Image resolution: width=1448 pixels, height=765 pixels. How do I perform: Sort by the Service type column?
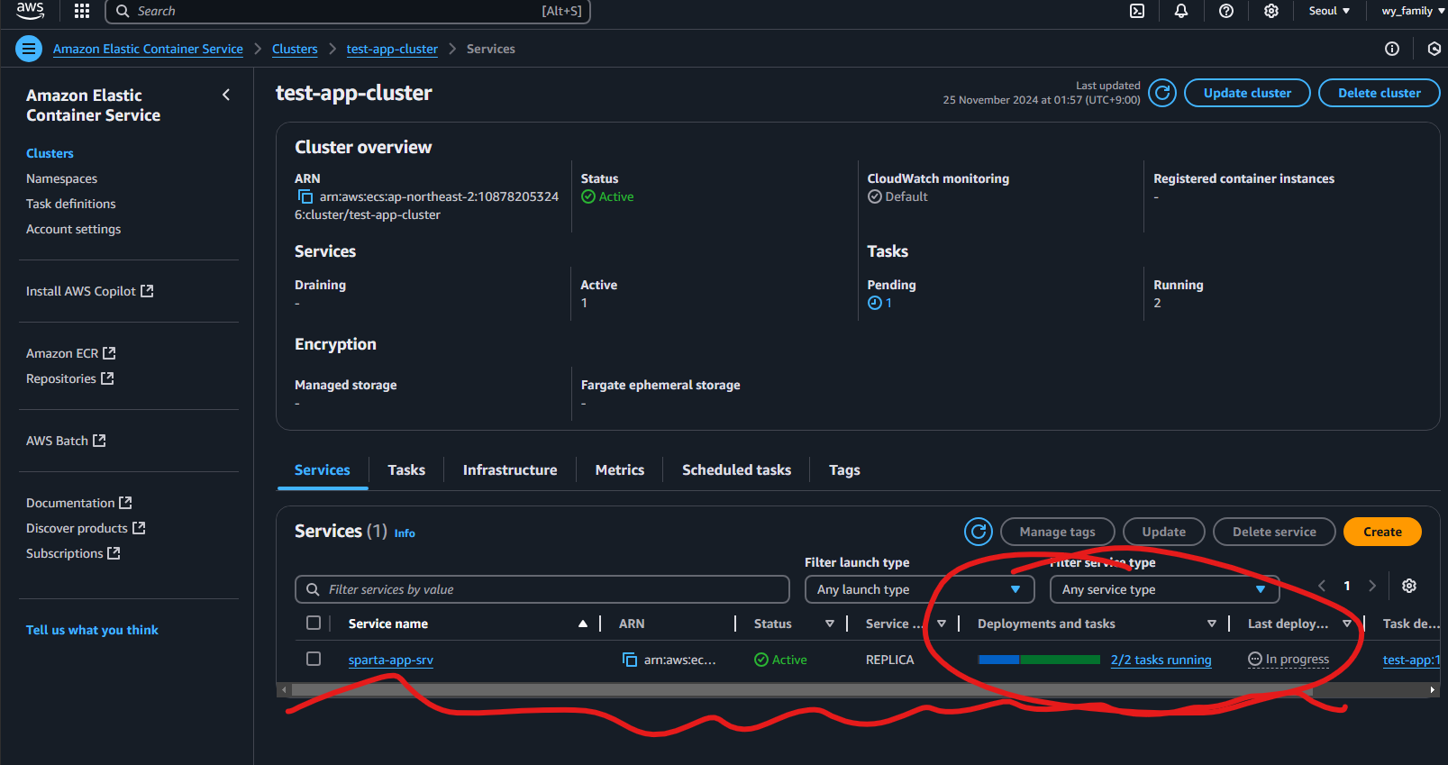(942, 624)
